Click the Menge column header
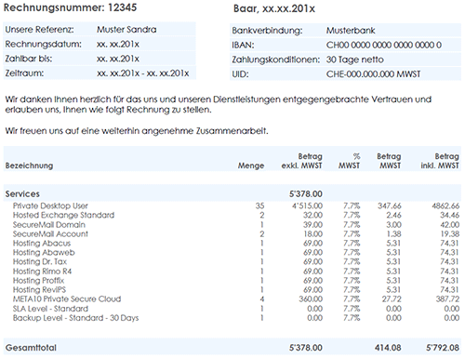This screenshot has width=465, height=358. click(251, 166)
